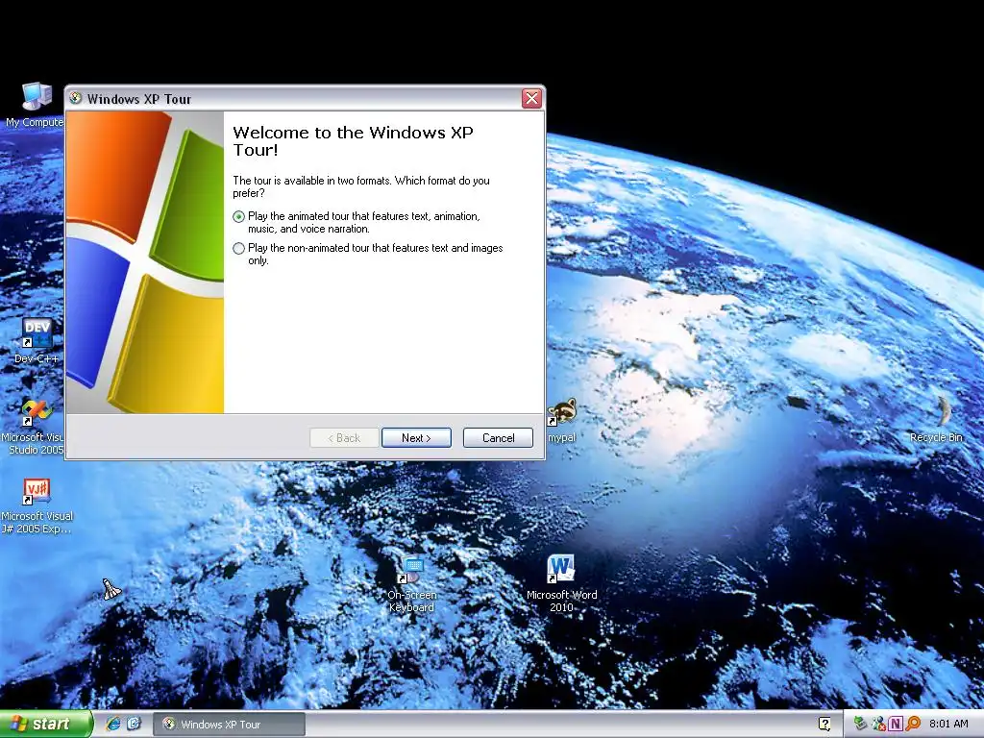
Task: Click the space shuttle icon on the desktop
Action: tap(111, 589)
